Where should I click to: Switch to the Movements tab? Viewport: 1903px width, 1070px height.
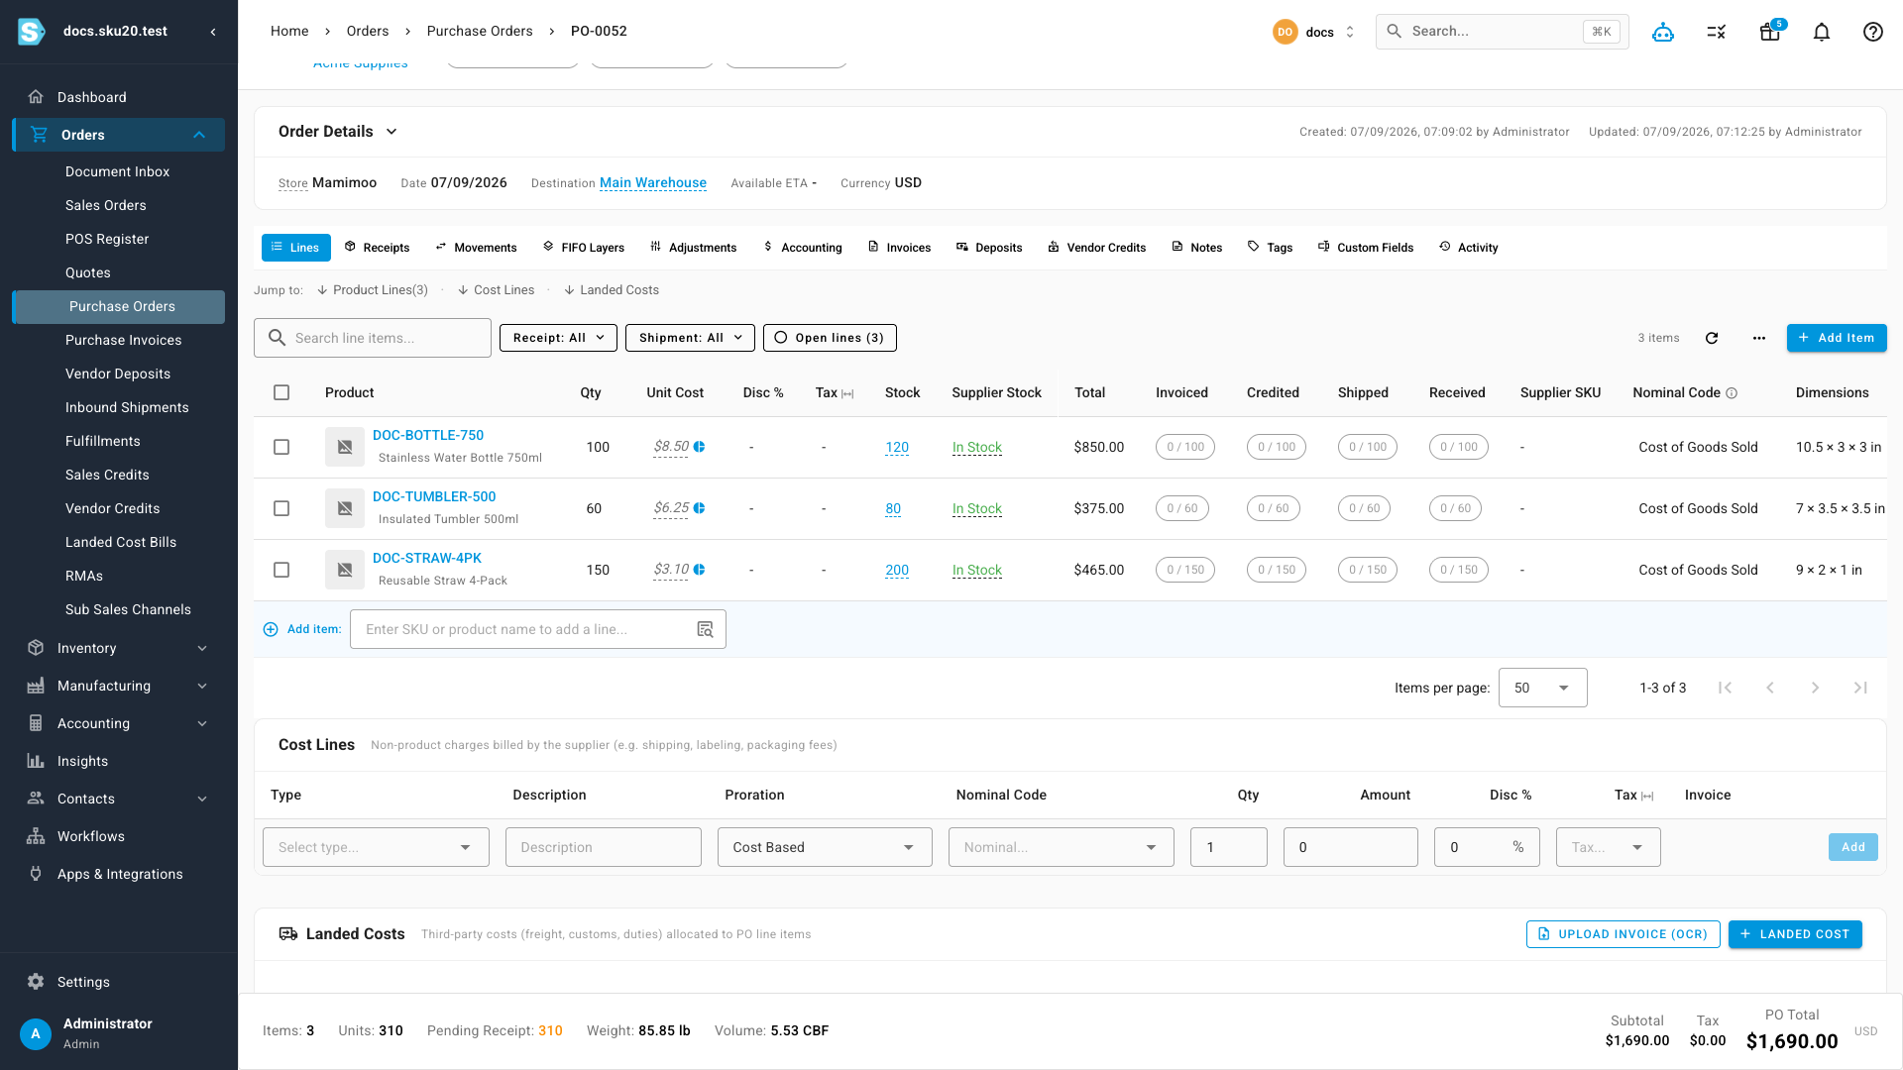(477, 248)
